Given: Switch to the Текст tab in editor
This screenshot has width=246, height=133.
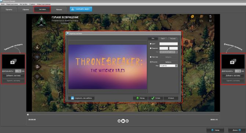Looking at the screenshot, I should click(163, 38).
